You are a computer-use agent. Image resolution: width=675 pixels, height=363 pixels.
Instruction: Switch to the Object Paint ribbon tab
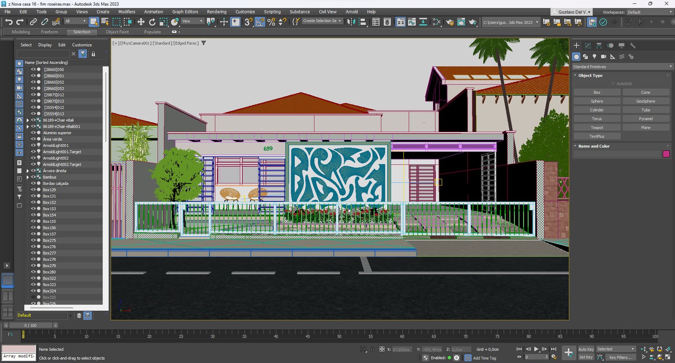tap(117, 32)
